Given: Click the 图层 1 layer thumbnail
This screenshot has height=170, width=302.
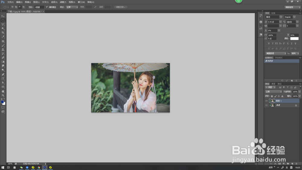Looking at the screenshot, I should point(272,101).
